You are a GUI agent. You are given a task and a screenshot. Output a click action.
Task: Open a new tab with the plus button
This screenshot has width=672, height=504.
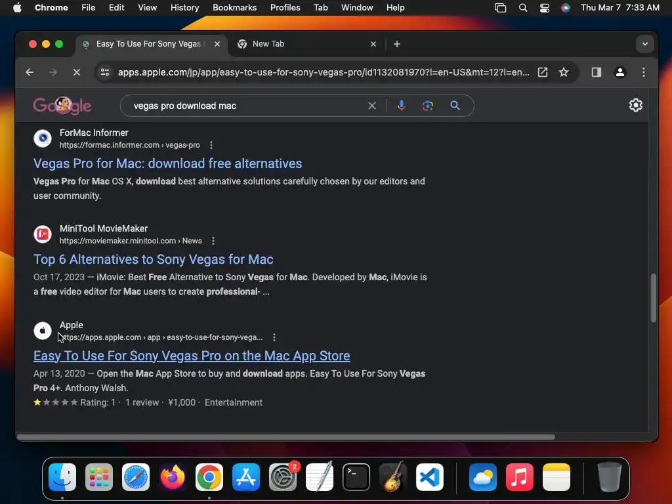coord(397,44)
